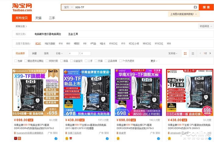The width and height of the screenshot is (214, 142).
Task: Click the Taobao logo
Action: coord(22,7)
